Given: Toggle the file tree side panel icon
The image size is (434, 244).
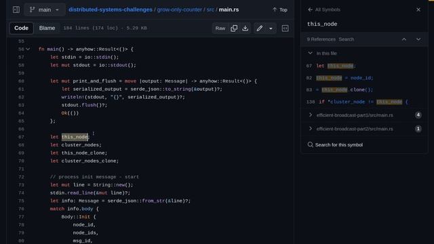Looking at the screenshot, I should click(16, 9).
